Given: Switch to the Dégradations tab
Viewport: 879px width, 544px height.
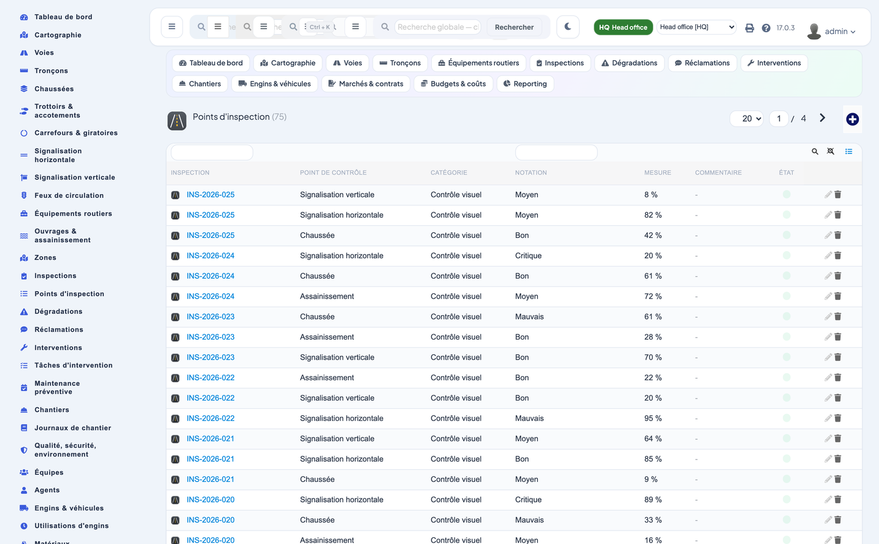Looking at the screenshot, I should 629,63.
